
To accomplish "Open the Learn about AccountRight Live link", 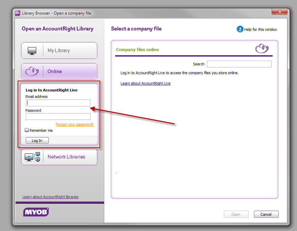I will tap(146, 83).
